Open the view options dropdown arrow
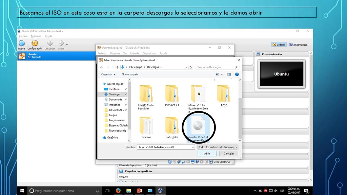This screenshot has height=195, width=347. coord(222,74)
